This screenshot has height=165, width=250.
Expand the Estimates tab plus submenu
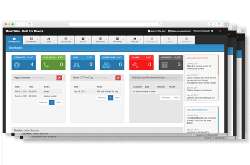pyautogui.click(x=38, y=39)
